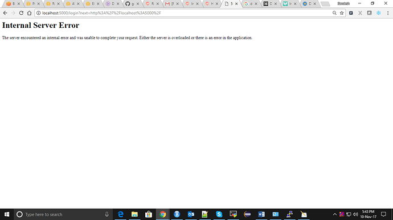393x220 pixels.
Task: Open the Windows notification center
Action: (383, 214)
